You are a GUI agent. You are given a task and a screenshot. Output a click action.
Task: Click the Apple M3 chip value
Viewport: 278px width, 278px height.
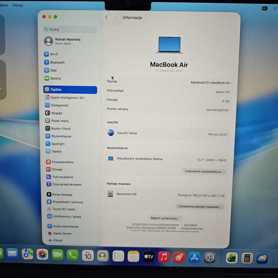[222, 92]
